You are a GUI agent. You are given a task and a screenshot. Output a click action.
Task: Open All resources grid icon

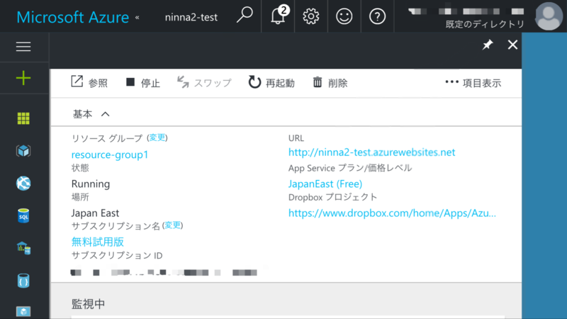coord(23,118)
